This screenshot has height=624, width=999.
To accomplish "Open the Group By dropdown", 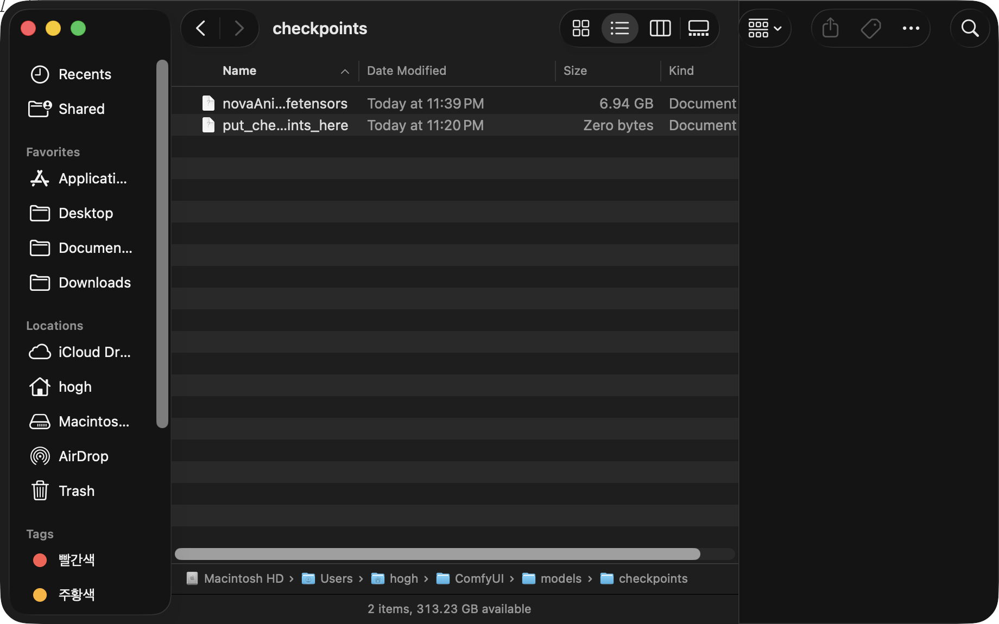I will click(x=764, y=28).
